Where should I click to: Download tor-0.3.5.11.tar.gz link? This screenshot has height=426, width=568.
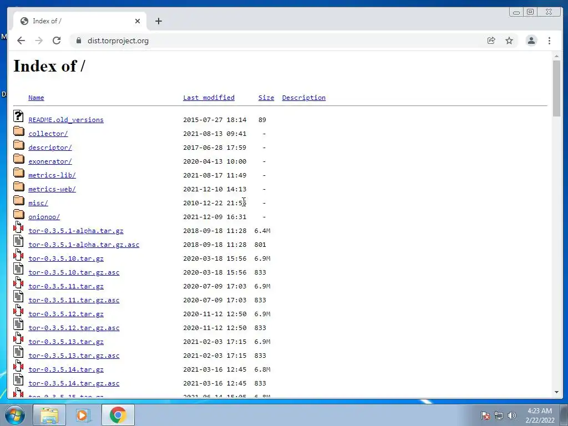coord(66,286)
